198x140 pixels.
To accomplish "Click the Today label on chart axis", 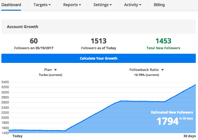I will pos(17,136).
